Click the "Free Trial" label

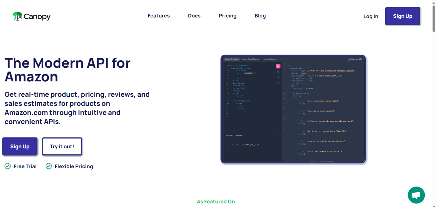[25, 166]
